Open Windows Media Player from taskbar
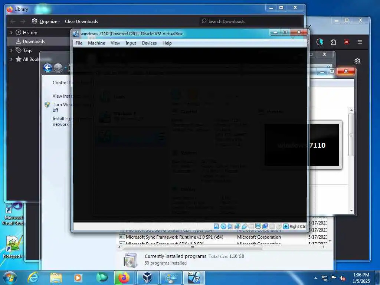Screen dimensions: 380x285 [x=78, y=278]
